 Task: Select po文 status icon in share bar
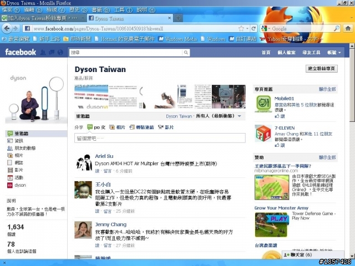point(90,127)
